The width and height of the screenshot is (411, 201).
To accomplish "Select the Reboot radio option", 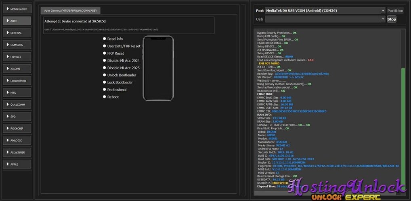I will pyautogui.click(x=111, y=97).
